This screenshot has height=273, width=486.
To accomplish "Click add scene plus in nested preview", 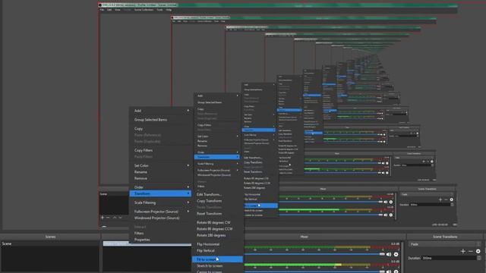I will pos(103,218).
